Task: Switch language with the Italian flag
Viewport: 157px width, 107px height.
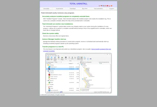Action: pyautogui.click(x=105, y=6)
